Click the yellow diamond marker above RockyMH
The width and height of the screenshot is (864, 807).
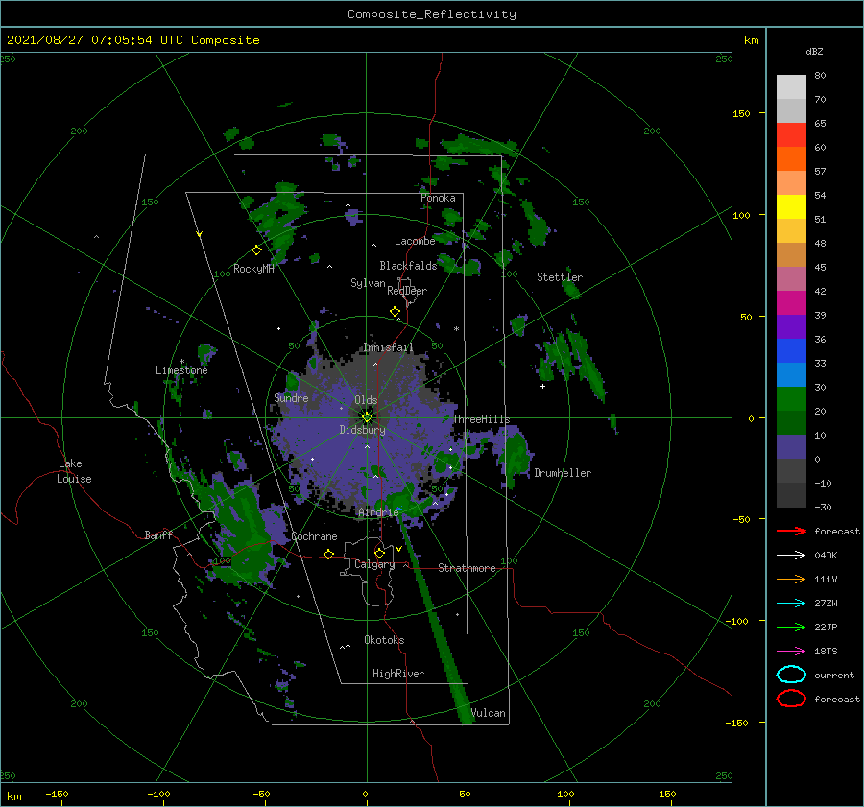pos(256,250)
